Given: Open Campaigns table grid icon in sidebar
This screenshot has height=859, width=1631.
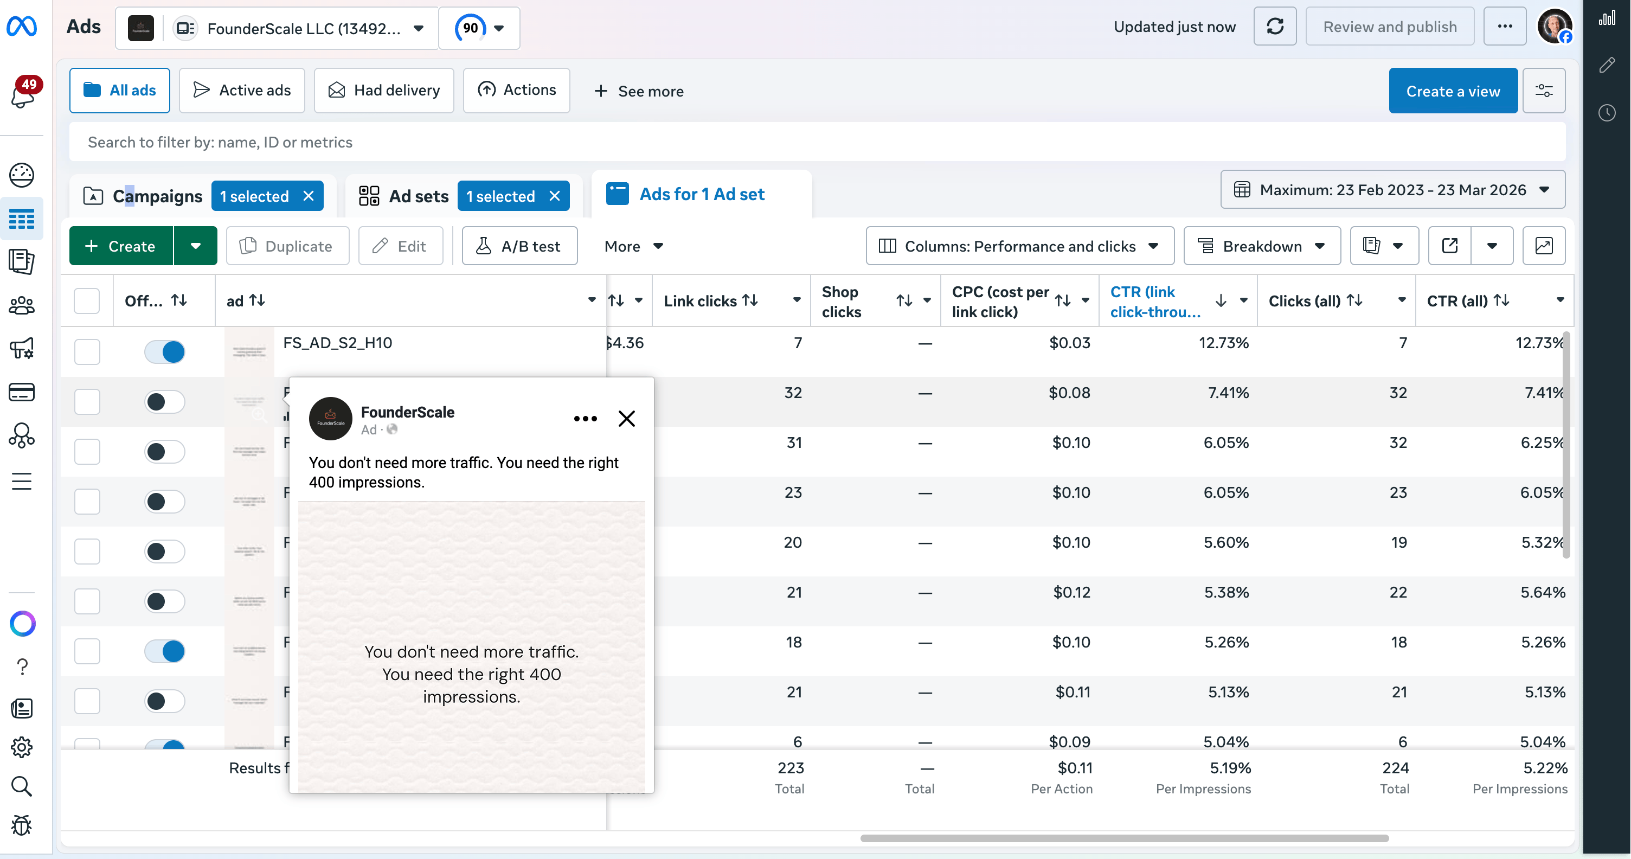Looking at the screenshot, I should click(x=22, y=220).
